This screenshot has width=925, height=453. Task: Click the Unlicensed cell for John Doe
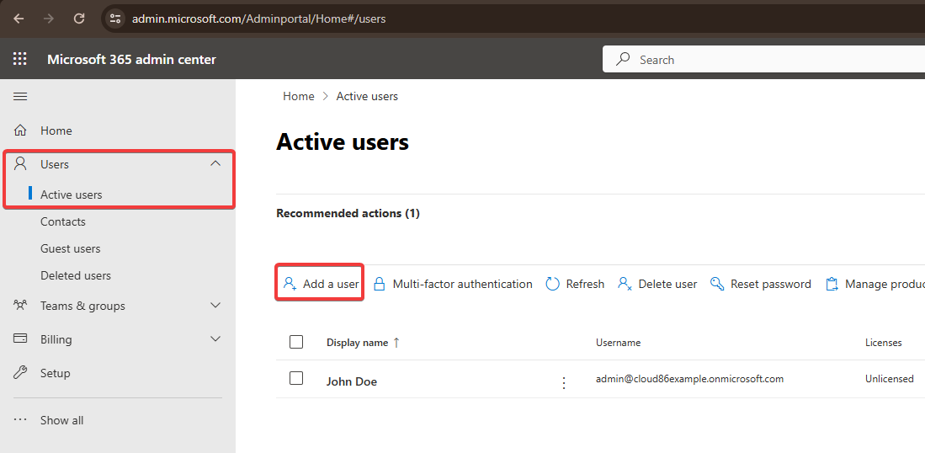pos(890,379)
